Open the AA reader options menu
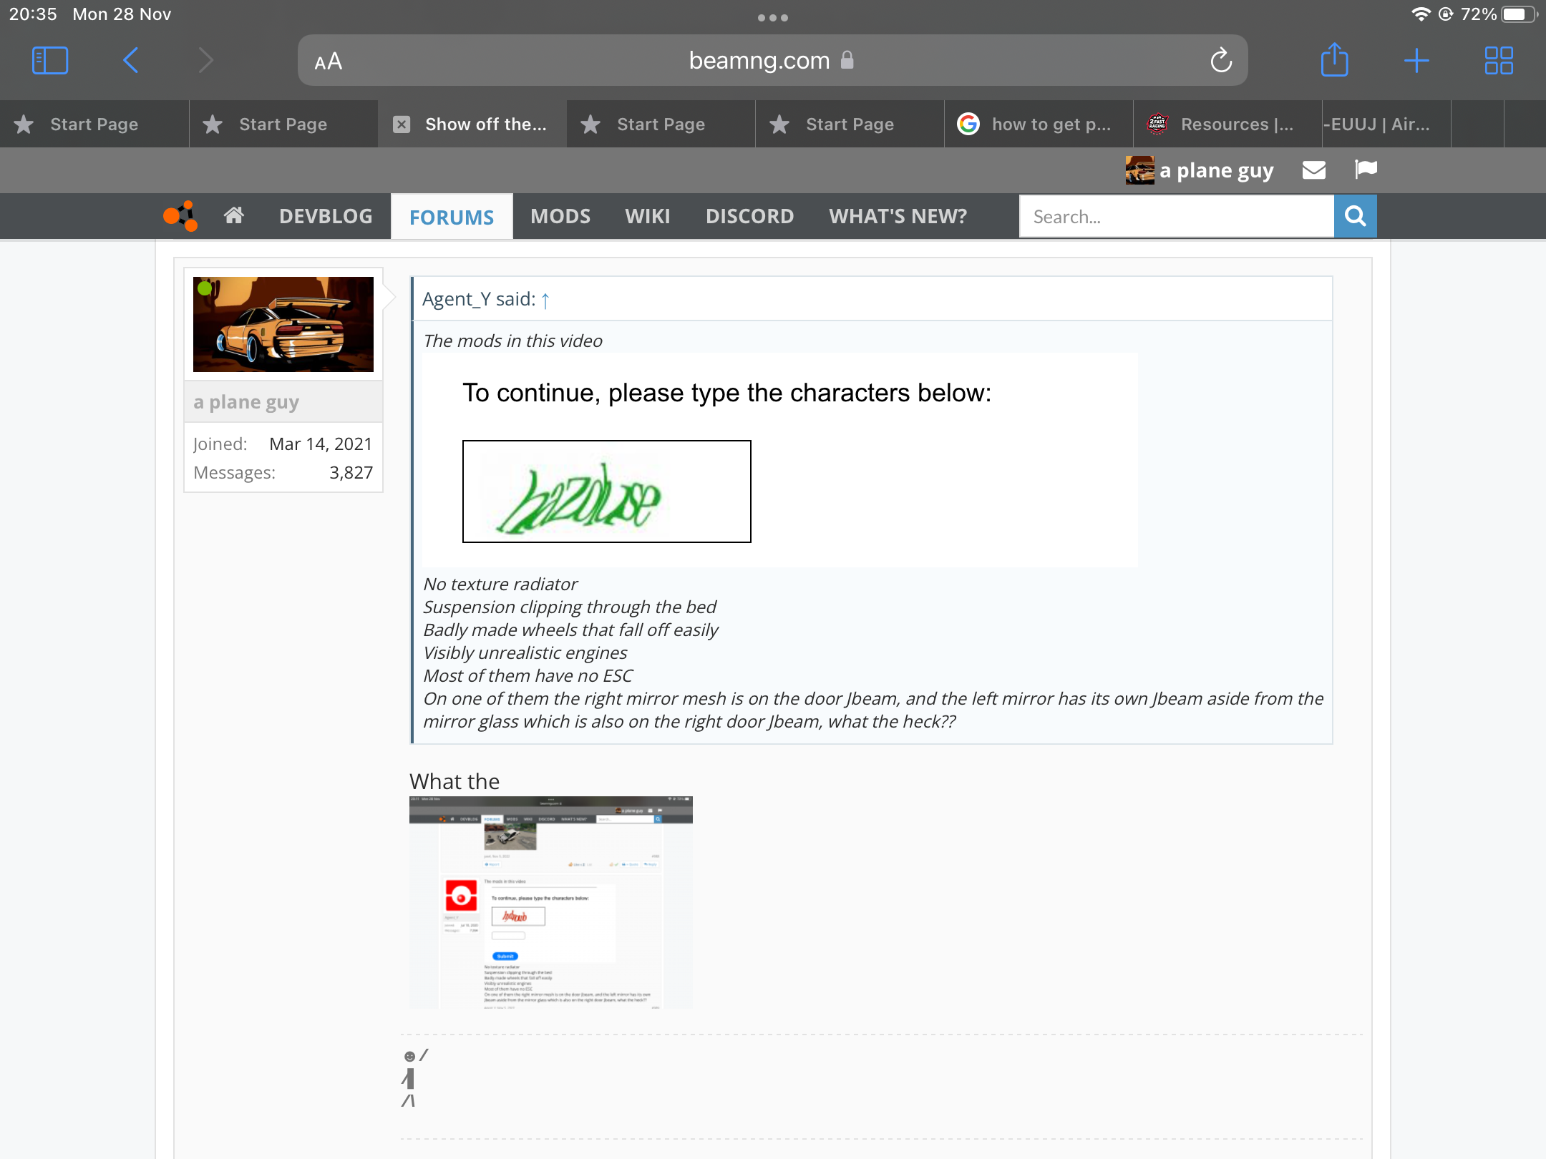Image resolution: width=1546 pixels, height=1159 pixels. pos(328,62)
